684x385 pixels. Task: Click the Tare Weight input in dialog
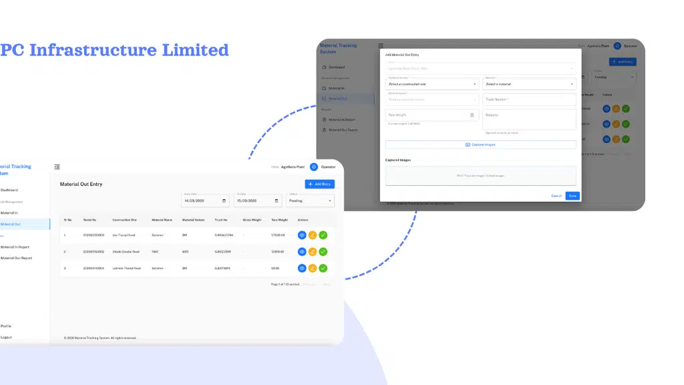coord(432,115)
